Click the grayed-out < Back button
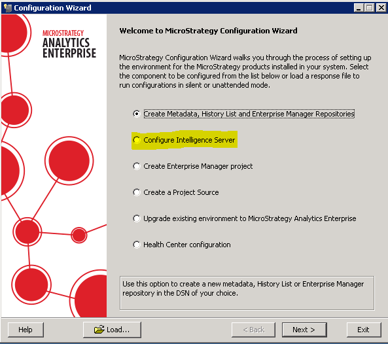Screen dimensions: 388x344 (253, 330)
